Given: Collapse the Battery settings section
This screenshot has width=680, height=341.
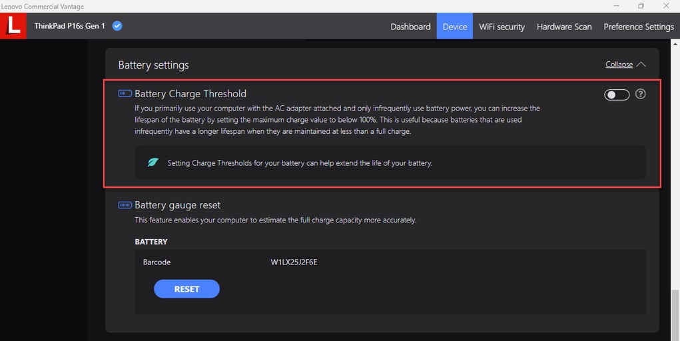Looking at the screenshot, I should point(619,64).
